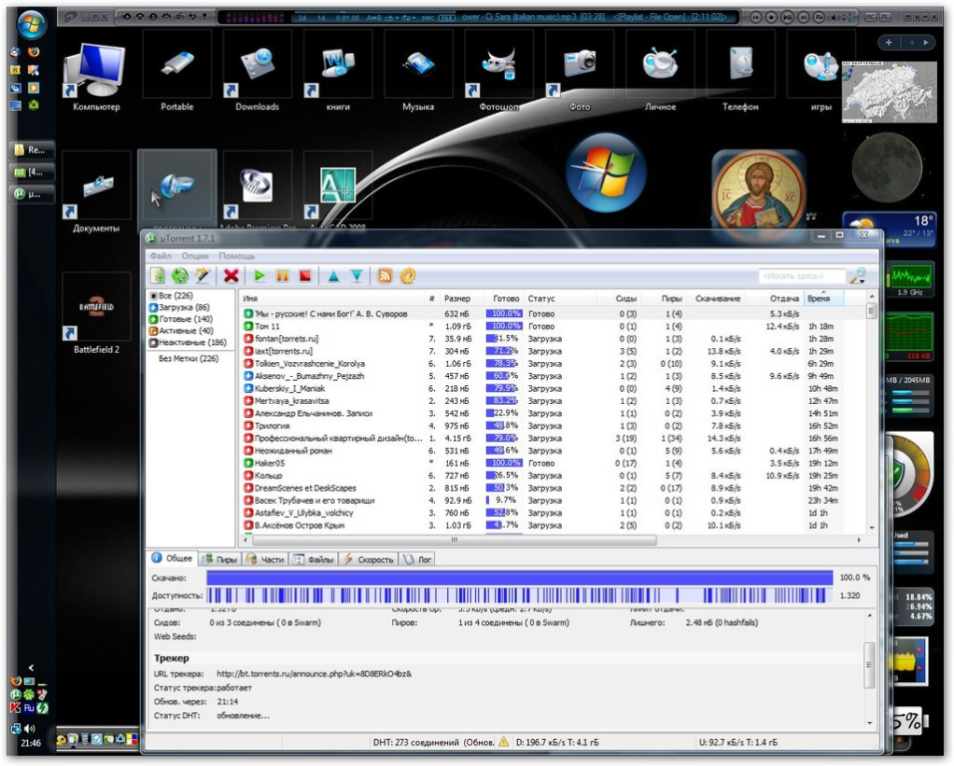Switch to the Части tab
Image resolution: width=954 pixels, height=766 pixels.
click(265, 560)
